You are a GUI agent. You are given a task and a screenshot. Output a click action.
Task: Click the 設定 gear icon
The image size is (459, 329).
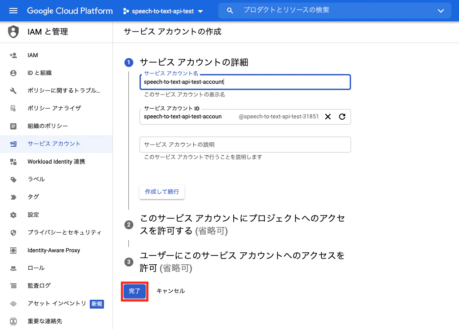point(13,215)
